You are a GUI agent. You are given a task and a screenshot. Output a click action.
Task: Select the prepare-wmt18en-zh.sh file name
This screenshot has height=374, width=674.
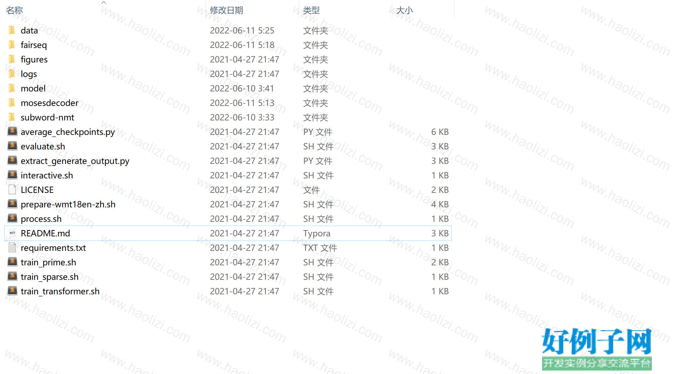(x=68, y=205)
